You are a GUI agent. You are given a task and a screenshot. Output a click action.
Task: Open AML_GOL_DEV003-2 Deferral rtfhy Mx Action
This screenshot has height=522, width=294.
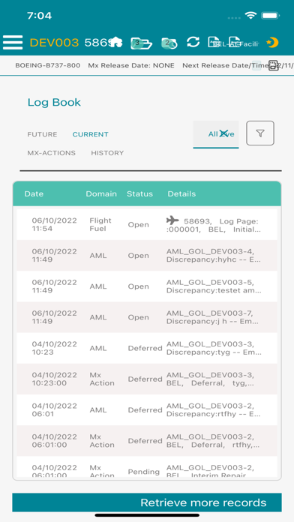pos(147,441)
